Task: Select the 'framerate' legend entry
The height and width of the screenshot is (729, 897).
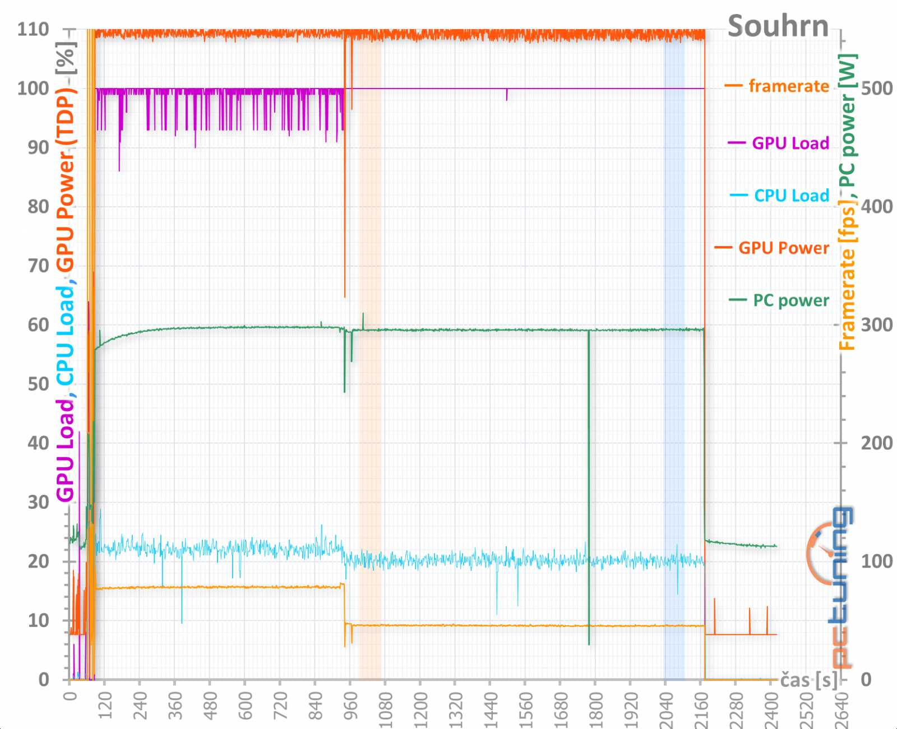Action: click(789, 86)
